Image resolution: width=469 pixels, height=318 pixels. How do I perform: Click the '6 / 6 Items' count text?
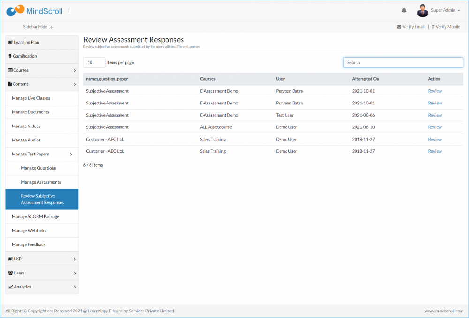click(93, 165)
